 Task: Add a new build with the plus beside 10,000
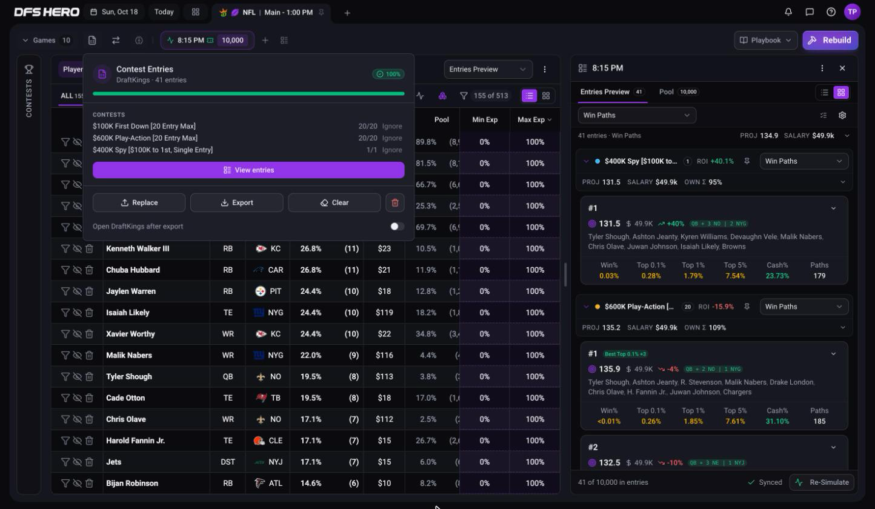point(265,40)
